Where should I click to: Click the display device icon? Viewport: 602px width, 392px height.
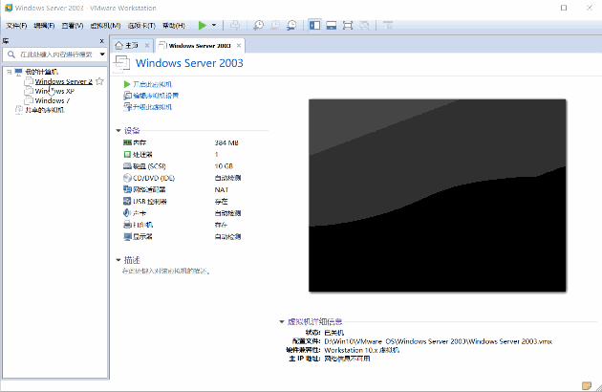pos(127,236)
